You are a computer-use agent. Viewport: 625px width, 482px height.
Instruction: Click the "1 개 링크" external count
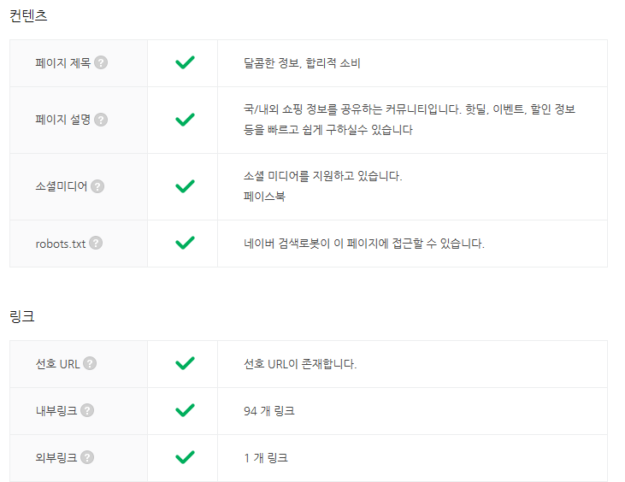[265, 457]
